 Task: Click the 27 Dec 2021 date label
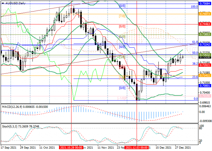[x=183, y=148]
